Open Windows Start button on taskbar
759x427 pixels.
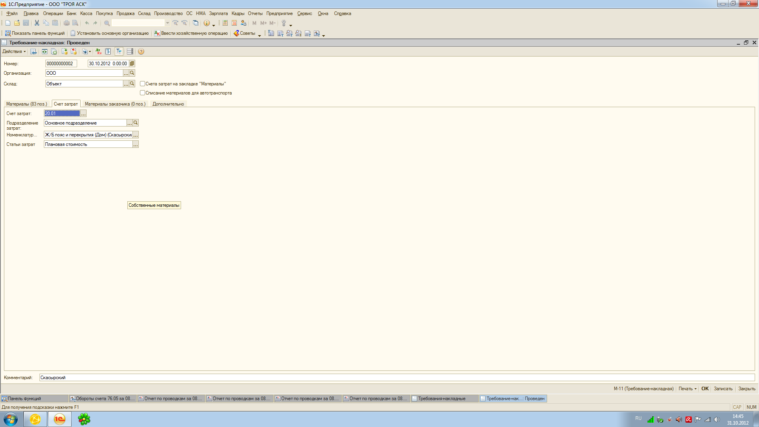click(11, 419)
